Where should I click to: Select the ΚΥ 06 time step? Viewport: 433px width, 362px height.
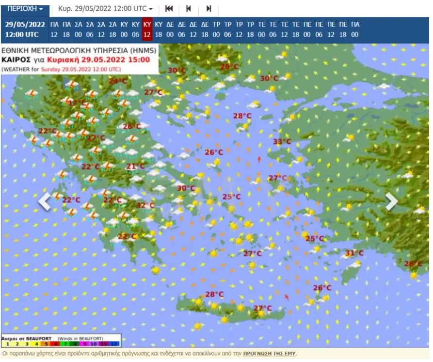tap(136, 30)
